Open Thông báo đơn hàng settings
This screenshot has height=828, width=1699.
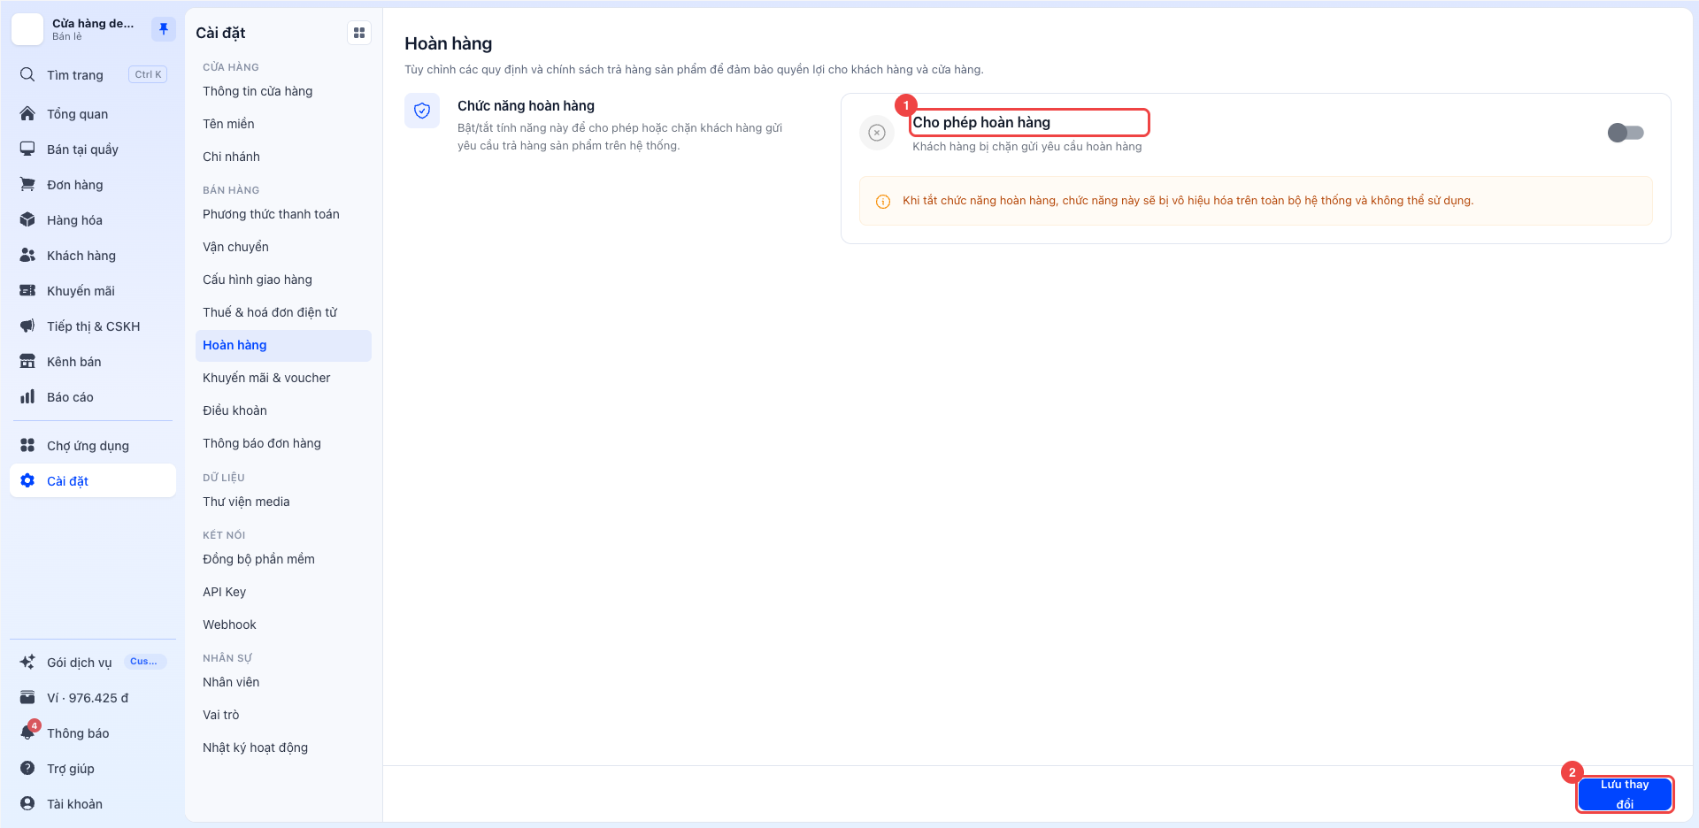(283, 443)
